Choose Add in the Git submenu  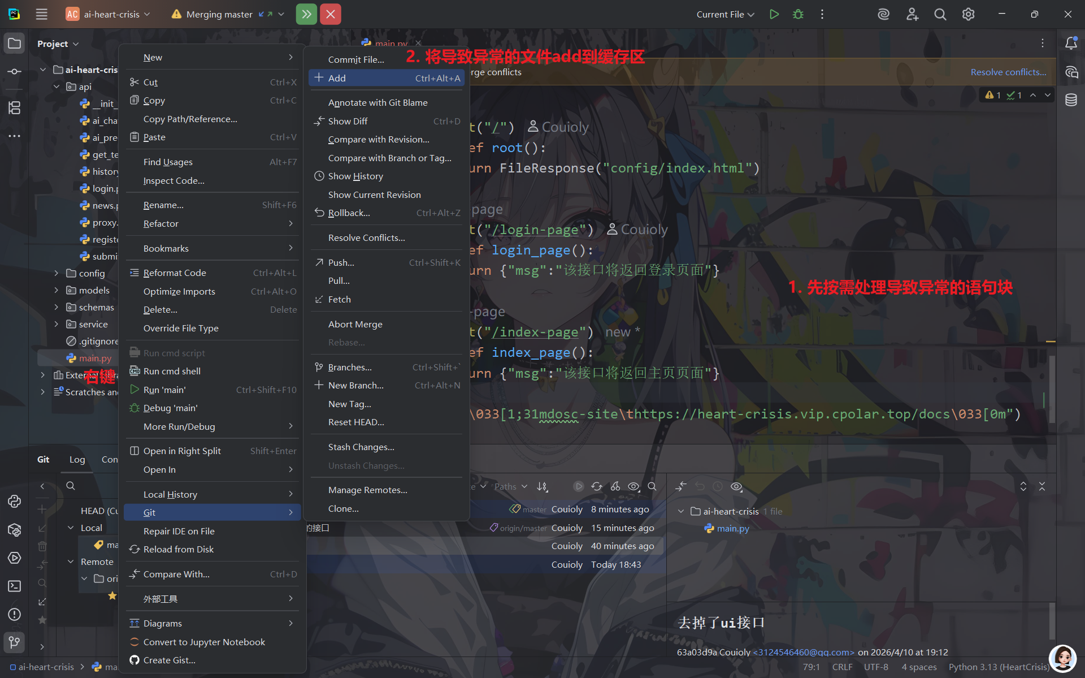[x=387, y=78]
